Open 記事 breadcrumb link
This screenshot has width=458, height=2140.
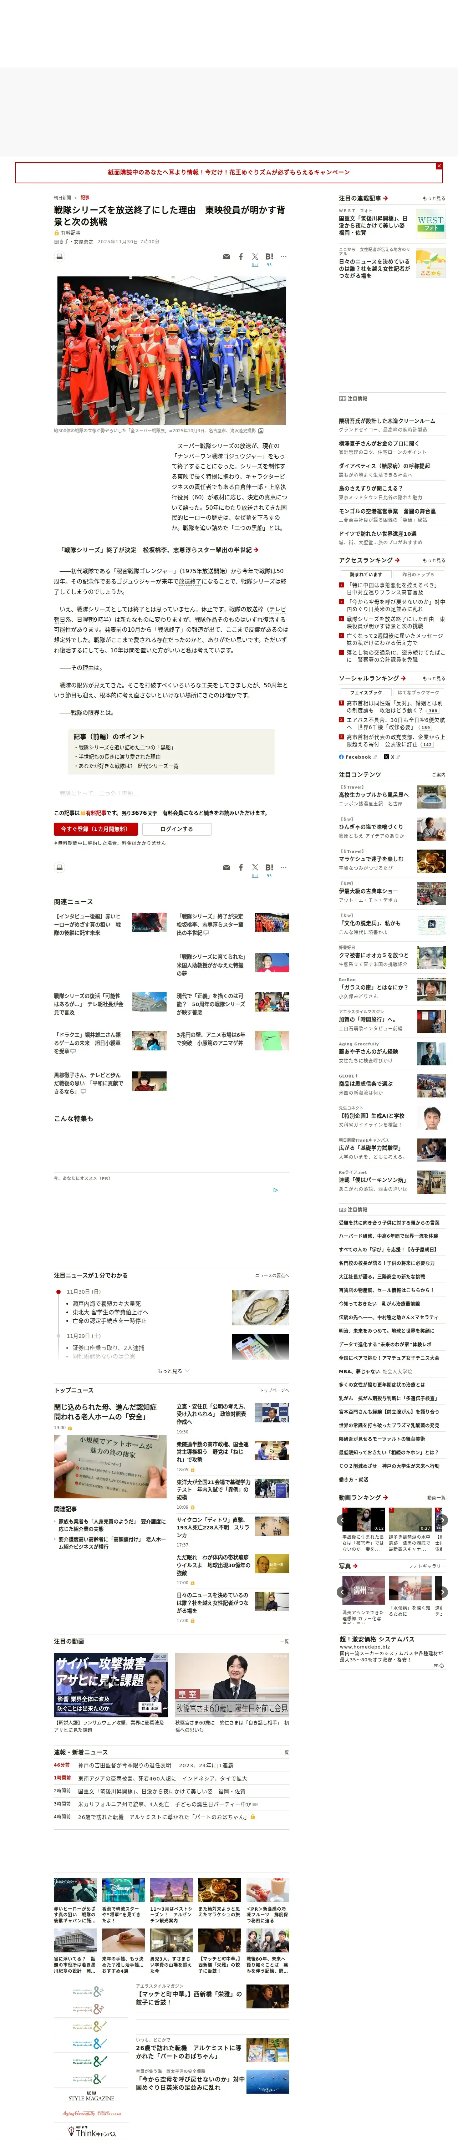coord(85,198)
